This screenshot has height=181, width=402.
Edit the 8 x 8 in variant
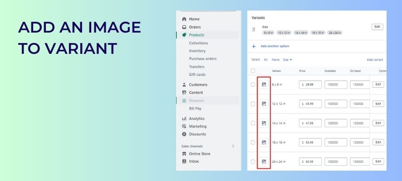click(378, 84)
